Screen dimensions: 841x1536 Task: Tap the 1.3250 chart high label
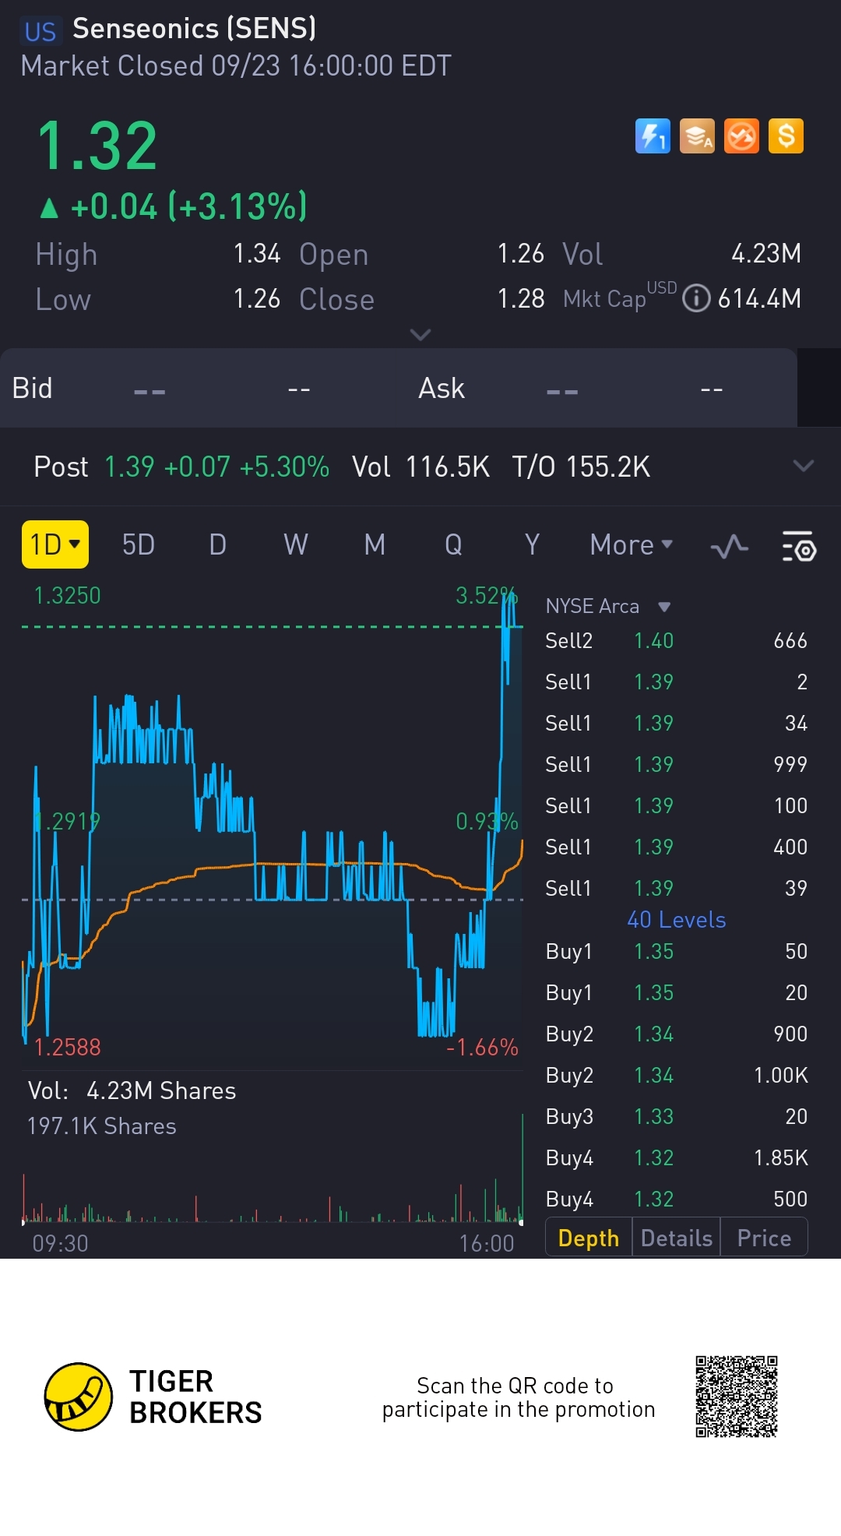coord(67,596)
